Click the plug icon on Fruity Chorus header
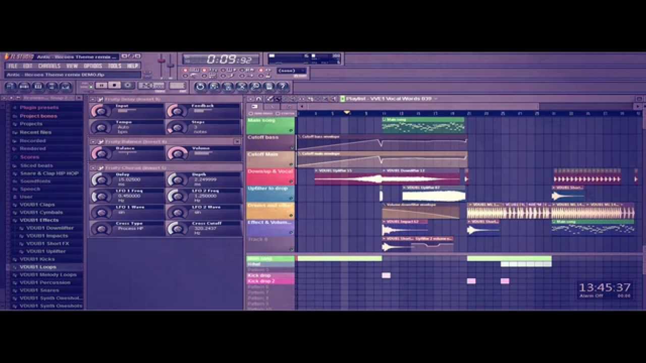This screenshot has height=363, width=646. pyautogui.click(x=100, y=168)
